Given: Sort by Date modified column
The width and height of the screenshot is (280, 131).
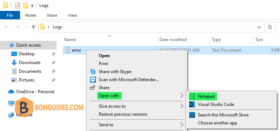Looking at the screenshot, I should coord(173,40).
